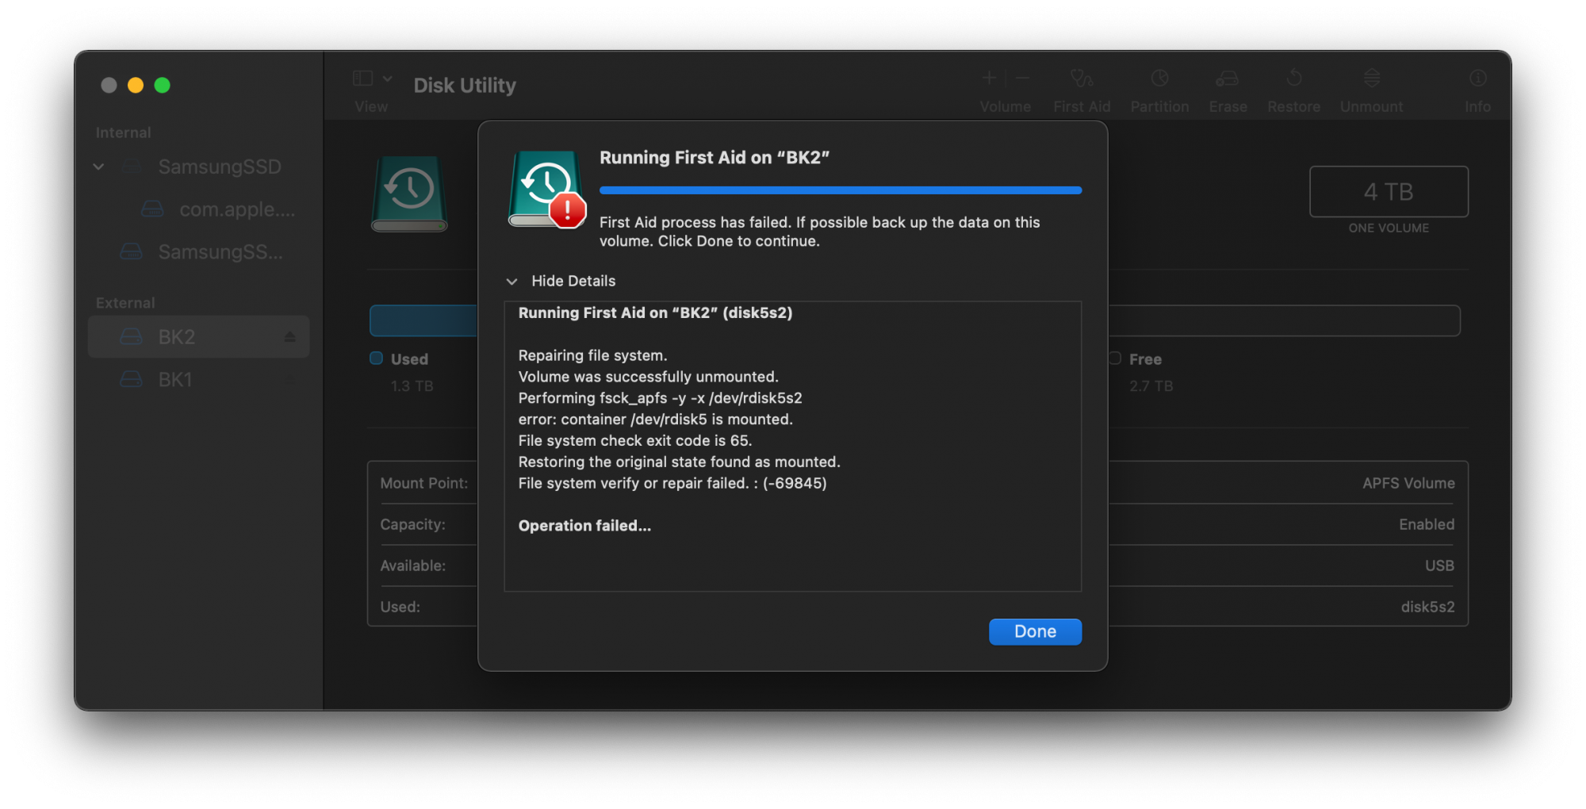The image size is (1586, 809).
Task: Click the First Aid toolbar icon
Action: pyautogui.click(x=1082, y=79)
